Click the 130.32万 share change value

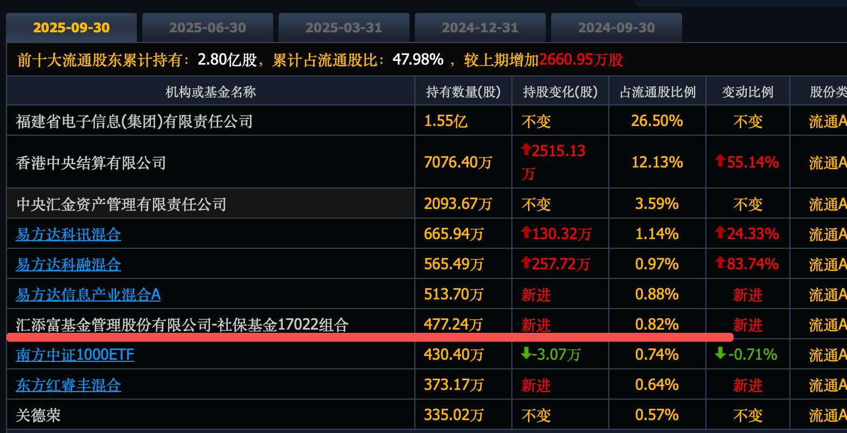click(x=557, y=234)
